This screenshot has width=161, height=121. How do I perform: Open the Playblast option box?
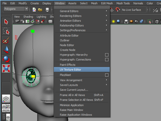click(x=107, y=75)
